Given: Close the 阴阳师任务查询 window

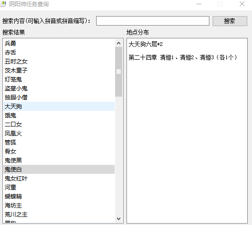Looking at the screenshot, I should coord(242,4).
